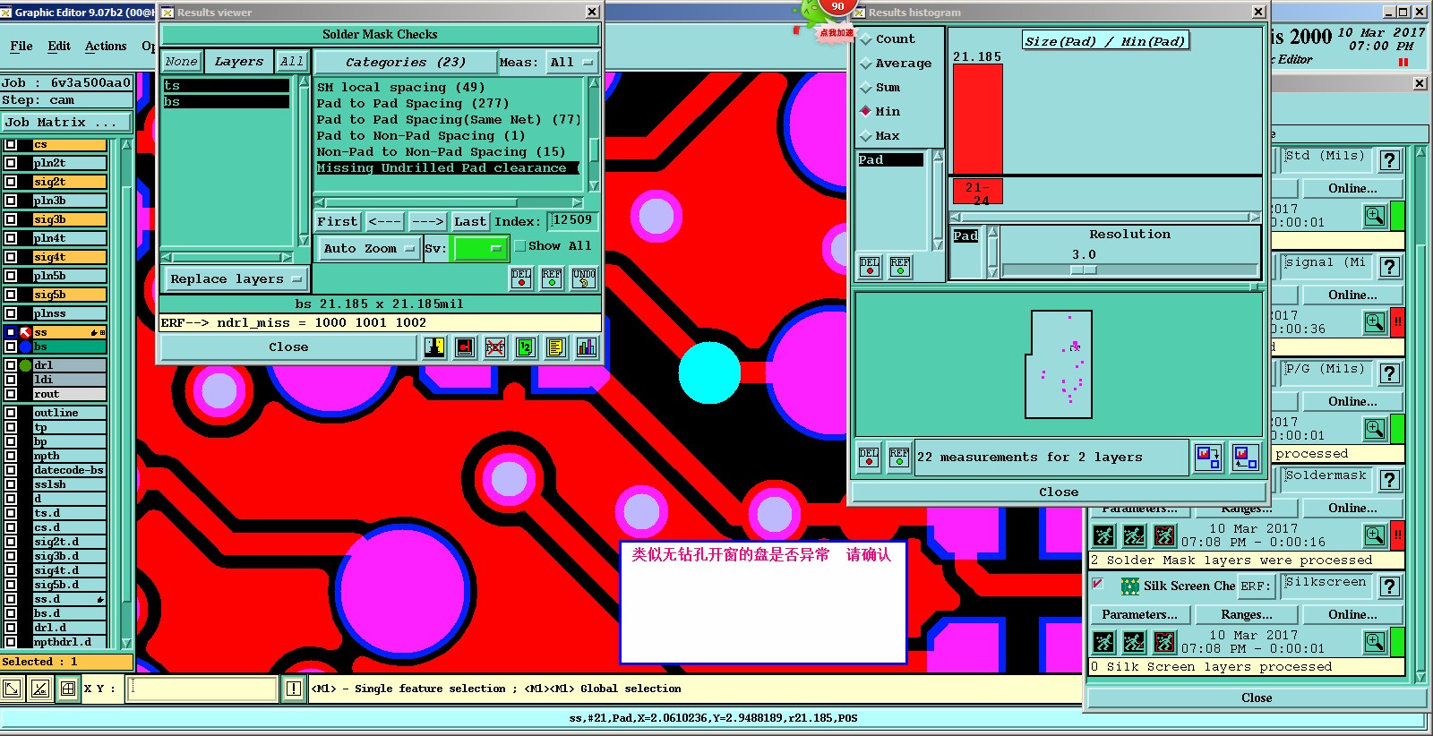This screenshot has width=1433, height=736.
Task: Open the File menu
Action: (x=21, y=47)
